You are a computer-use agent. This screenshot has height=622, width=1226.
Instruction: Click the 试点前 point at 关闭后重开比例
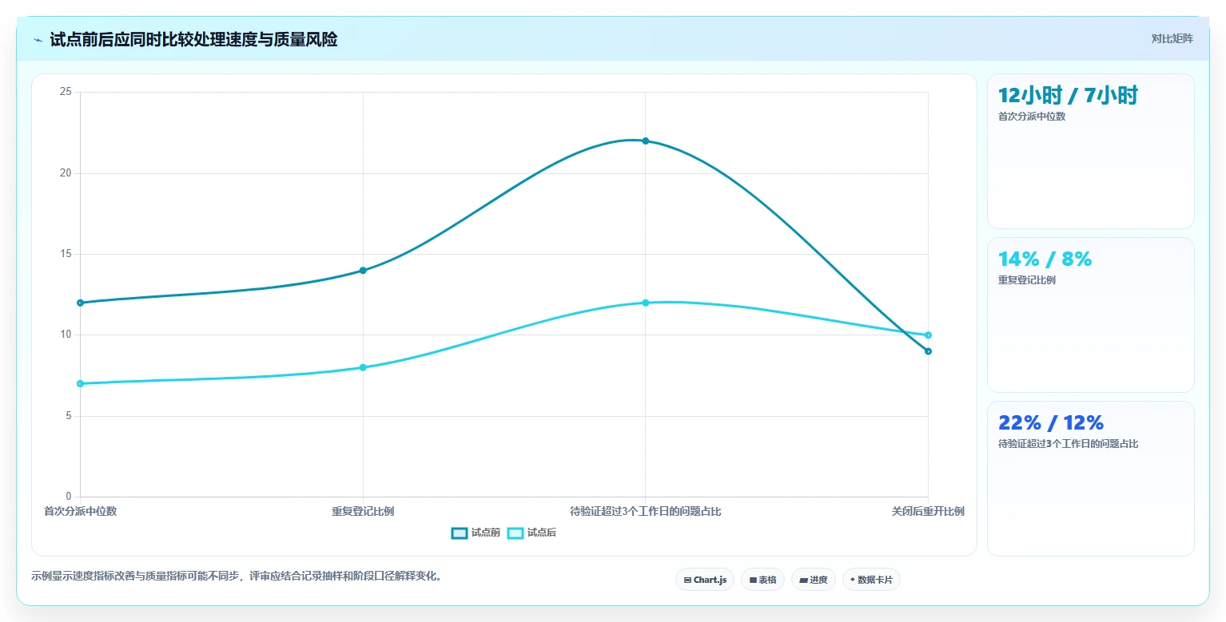coord(928,351)
